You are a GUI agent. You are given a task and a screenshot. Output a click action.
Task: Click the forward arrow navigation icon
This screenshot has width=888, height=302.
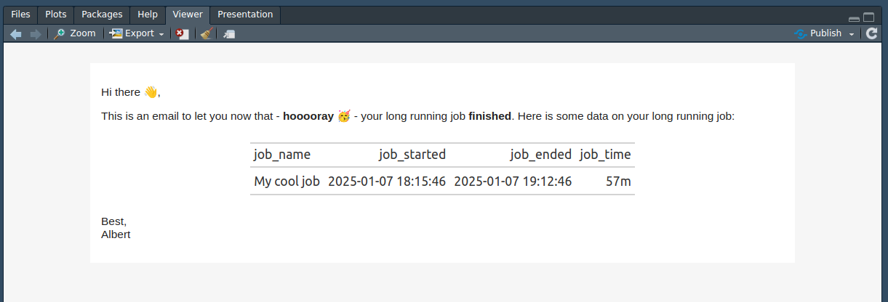pos(35,33)
